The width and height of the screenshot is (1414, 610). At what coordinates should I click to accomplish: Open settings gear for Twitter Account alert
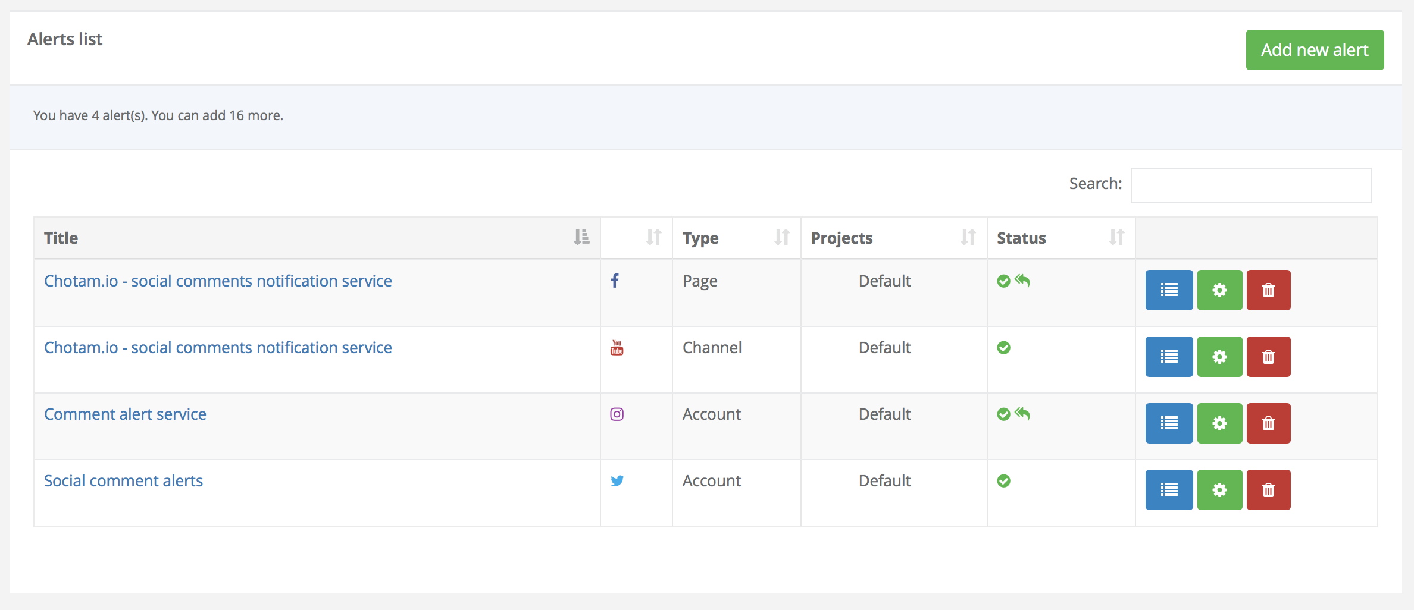1219,490
